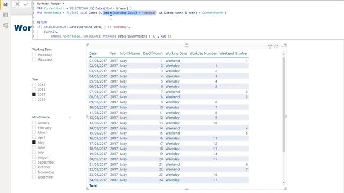Tick June in MonthName slicer
Screen dimensions: 344x193
[34, 147]
